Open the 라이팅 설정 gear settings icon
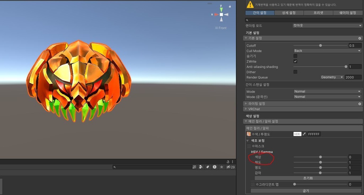The height and width of the screenshot is (195, 364). (360, 104)
